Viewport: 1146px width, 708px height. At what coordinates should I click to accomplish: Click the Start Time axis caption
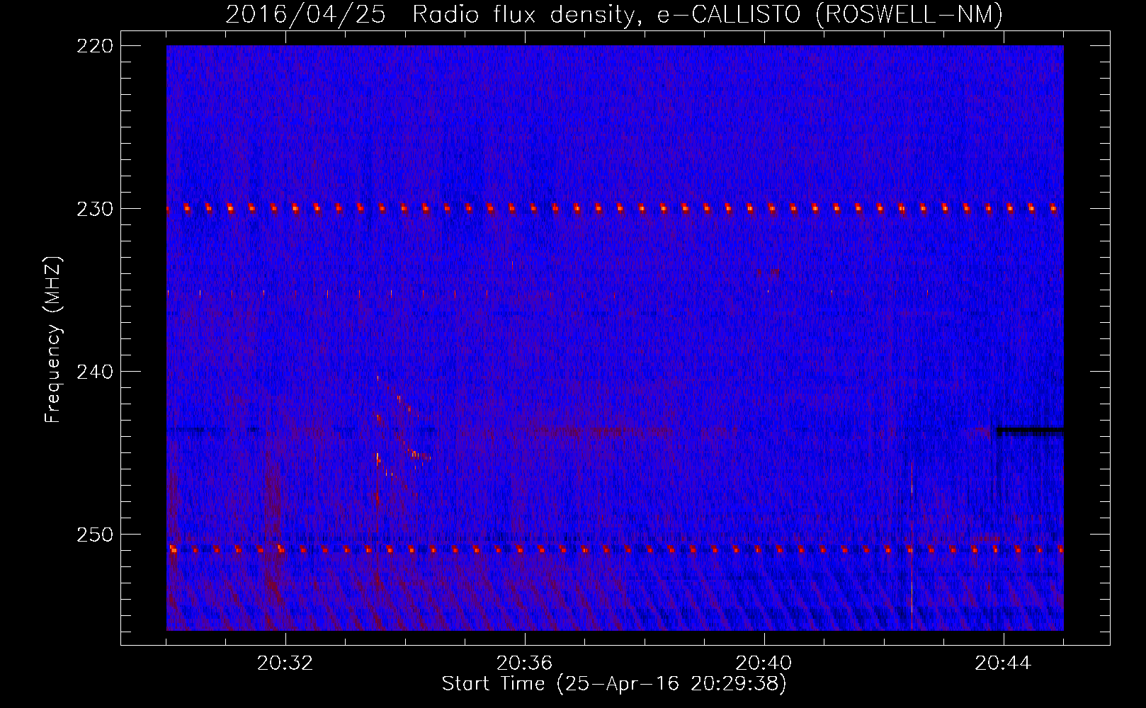click(x=614, y=684)
